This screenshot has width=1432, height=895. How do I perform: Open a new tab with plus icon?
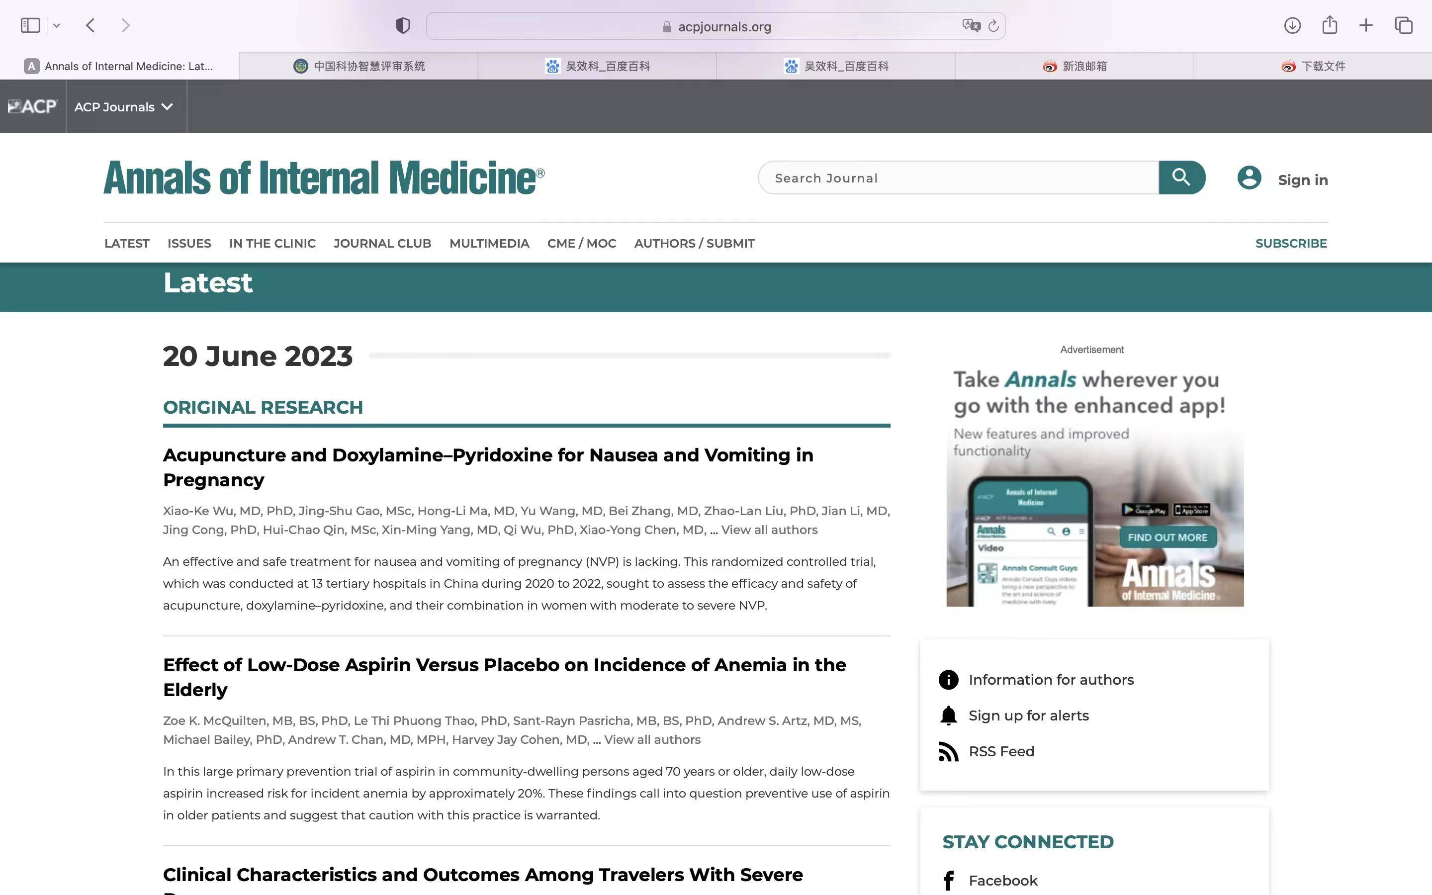1366,25
